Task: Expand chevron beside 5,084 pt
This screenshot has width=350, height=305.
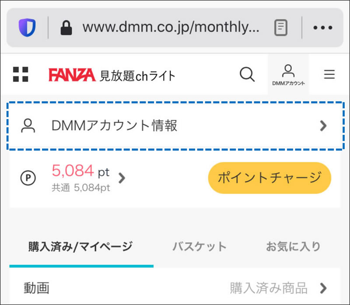Action: pos(122,178)
